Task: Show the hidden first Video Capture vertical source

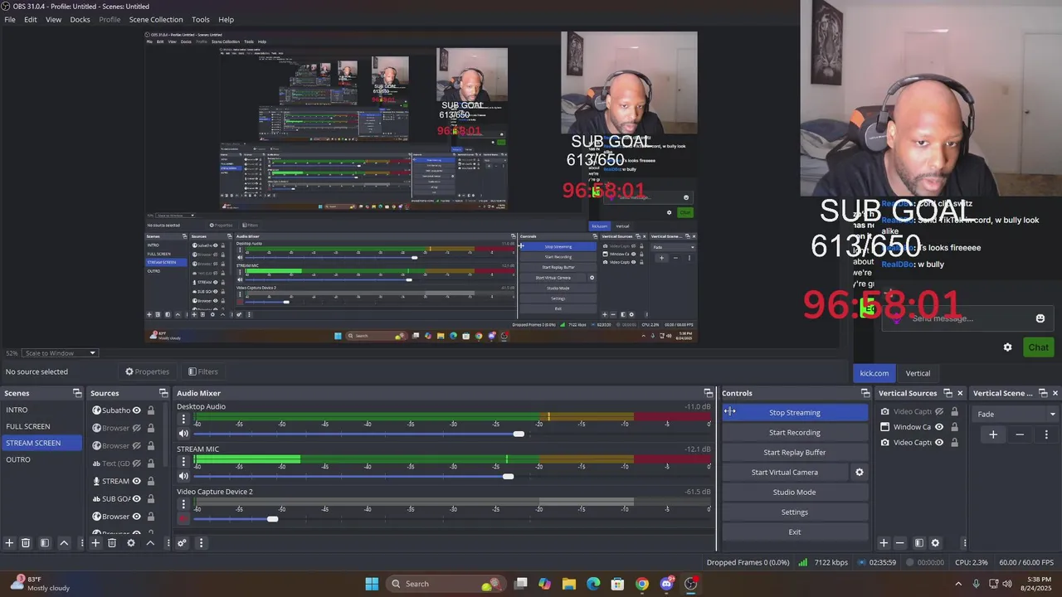Action: [x=939, y=411]
